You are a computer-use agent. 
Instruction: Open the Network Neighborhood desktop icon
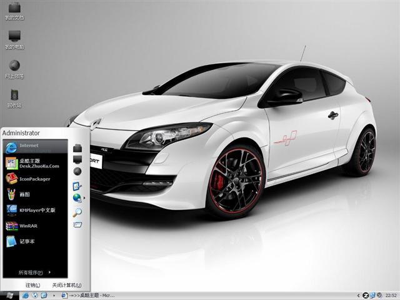[x=14, y=69]
